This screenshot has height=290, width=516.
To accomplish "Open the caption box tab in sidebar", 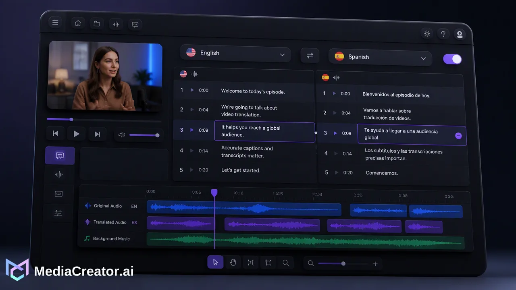I will [58, 194].
